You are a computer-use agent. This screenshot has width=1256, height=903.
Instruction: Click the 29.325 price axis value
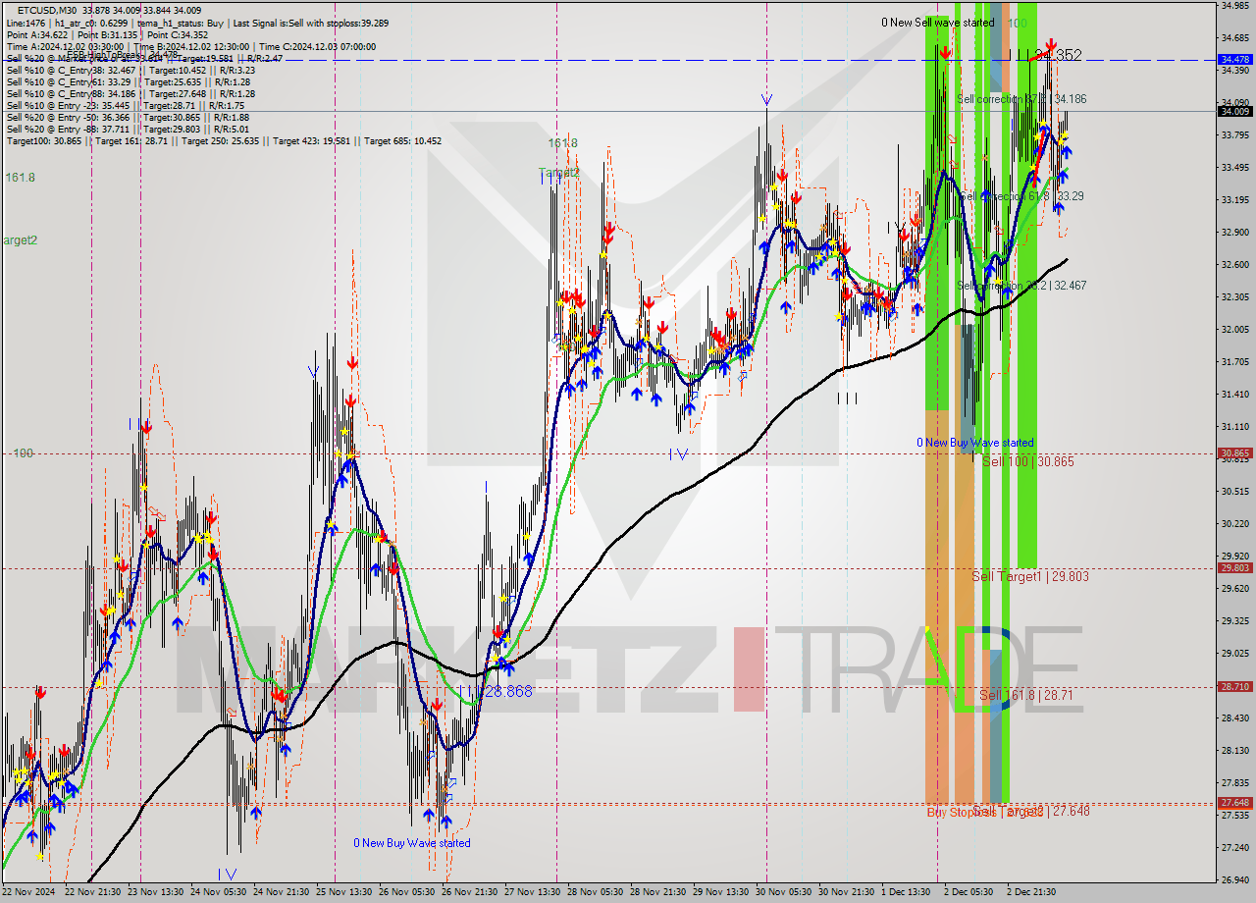(1234, 621)
